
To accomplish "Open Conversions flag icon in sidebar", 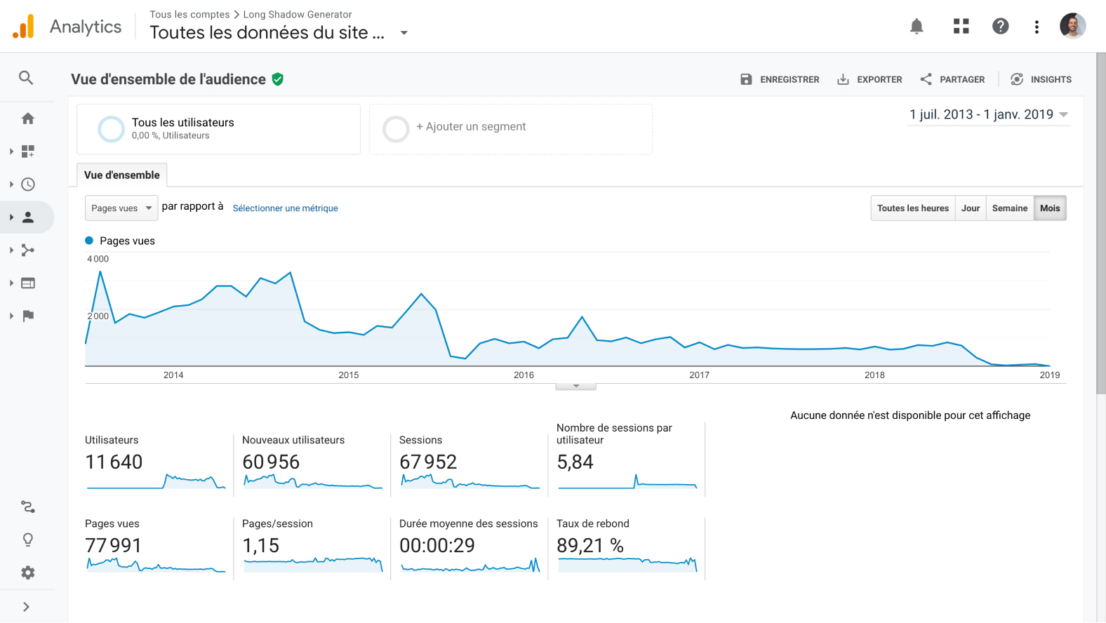I will tap(28, 316).
